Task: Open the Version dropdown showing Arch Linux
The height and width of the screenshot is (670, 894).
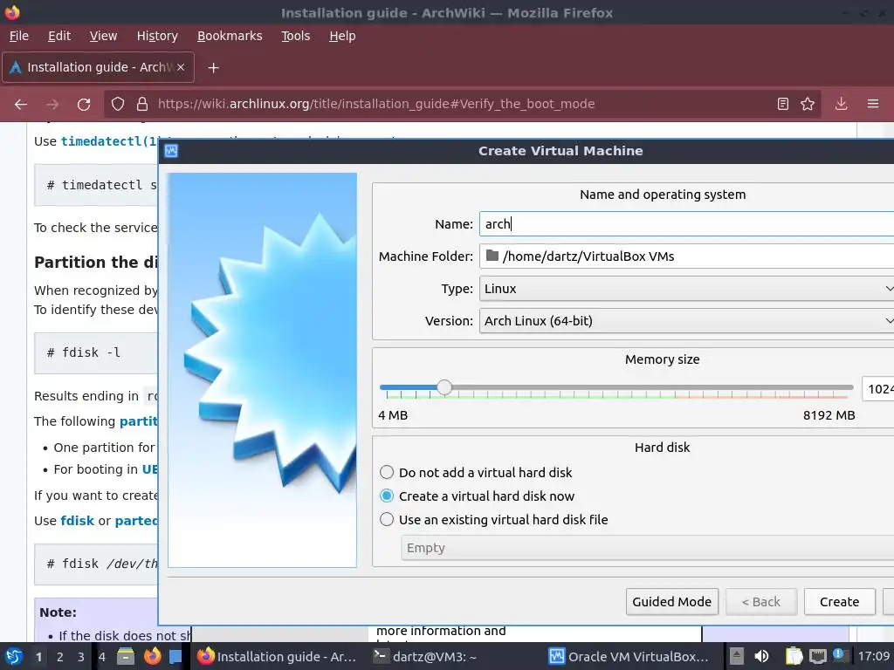Action: coord(686,321)
